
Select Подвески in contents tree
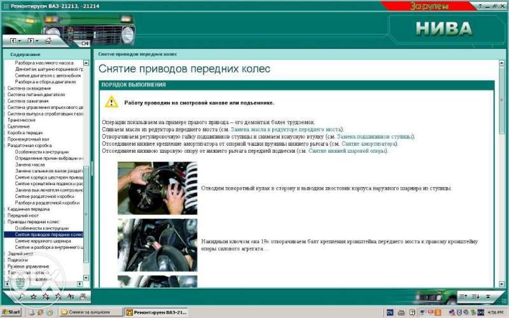(x=18, y=260)
